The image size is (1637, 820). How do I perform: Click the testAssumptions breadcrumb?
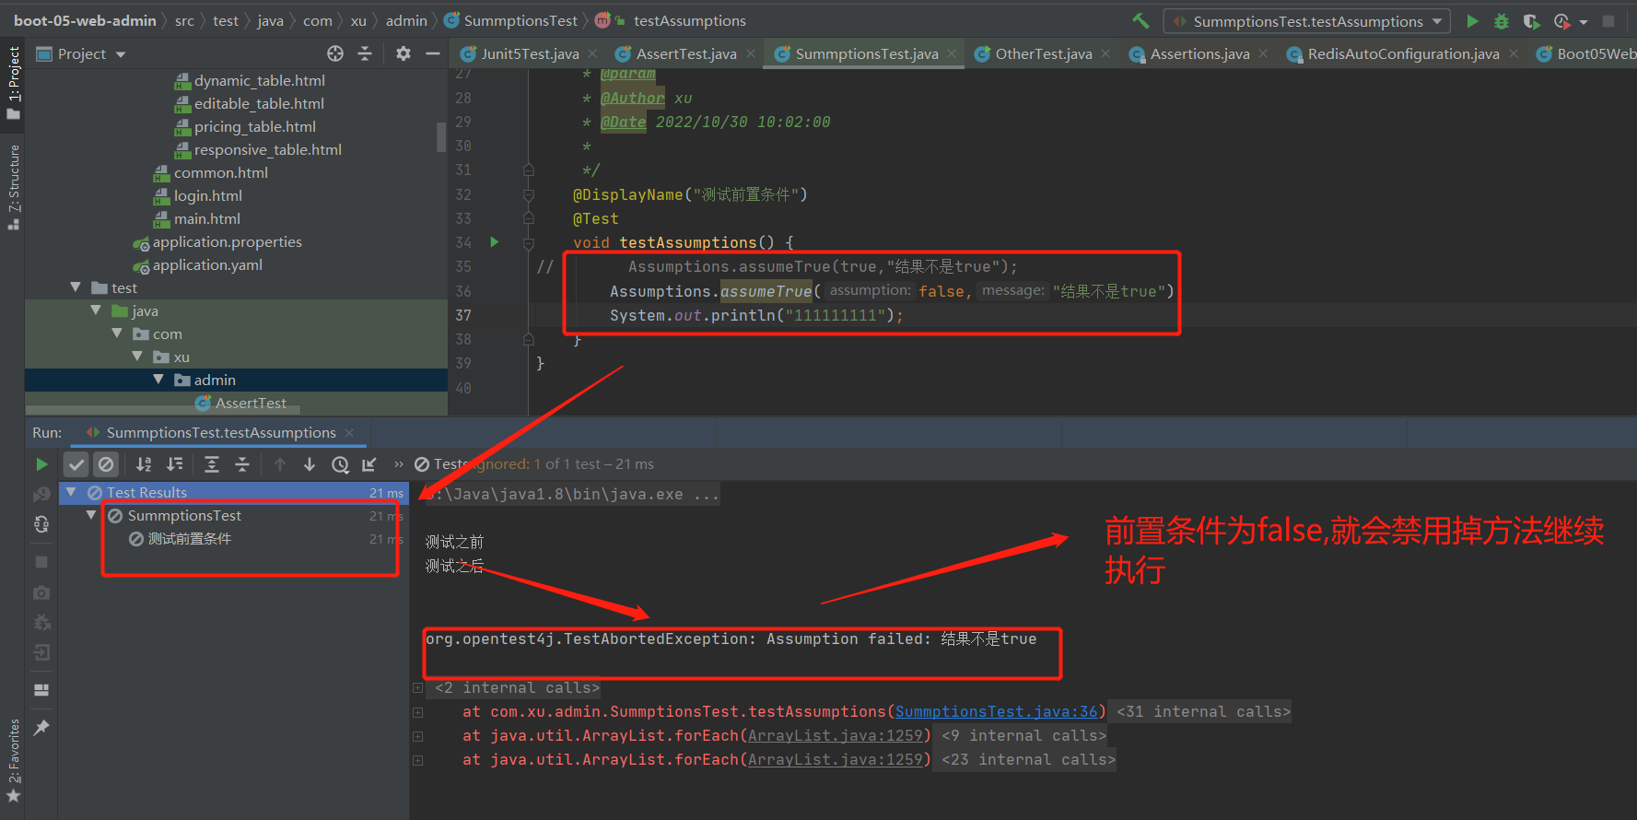coord(689,20)
